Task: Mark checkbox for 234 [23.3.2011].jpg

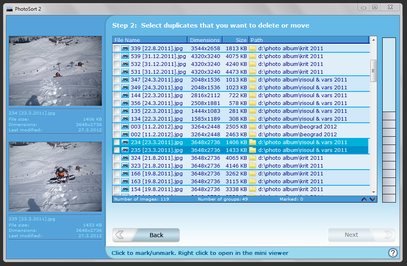Action: [x=117, y=142]
